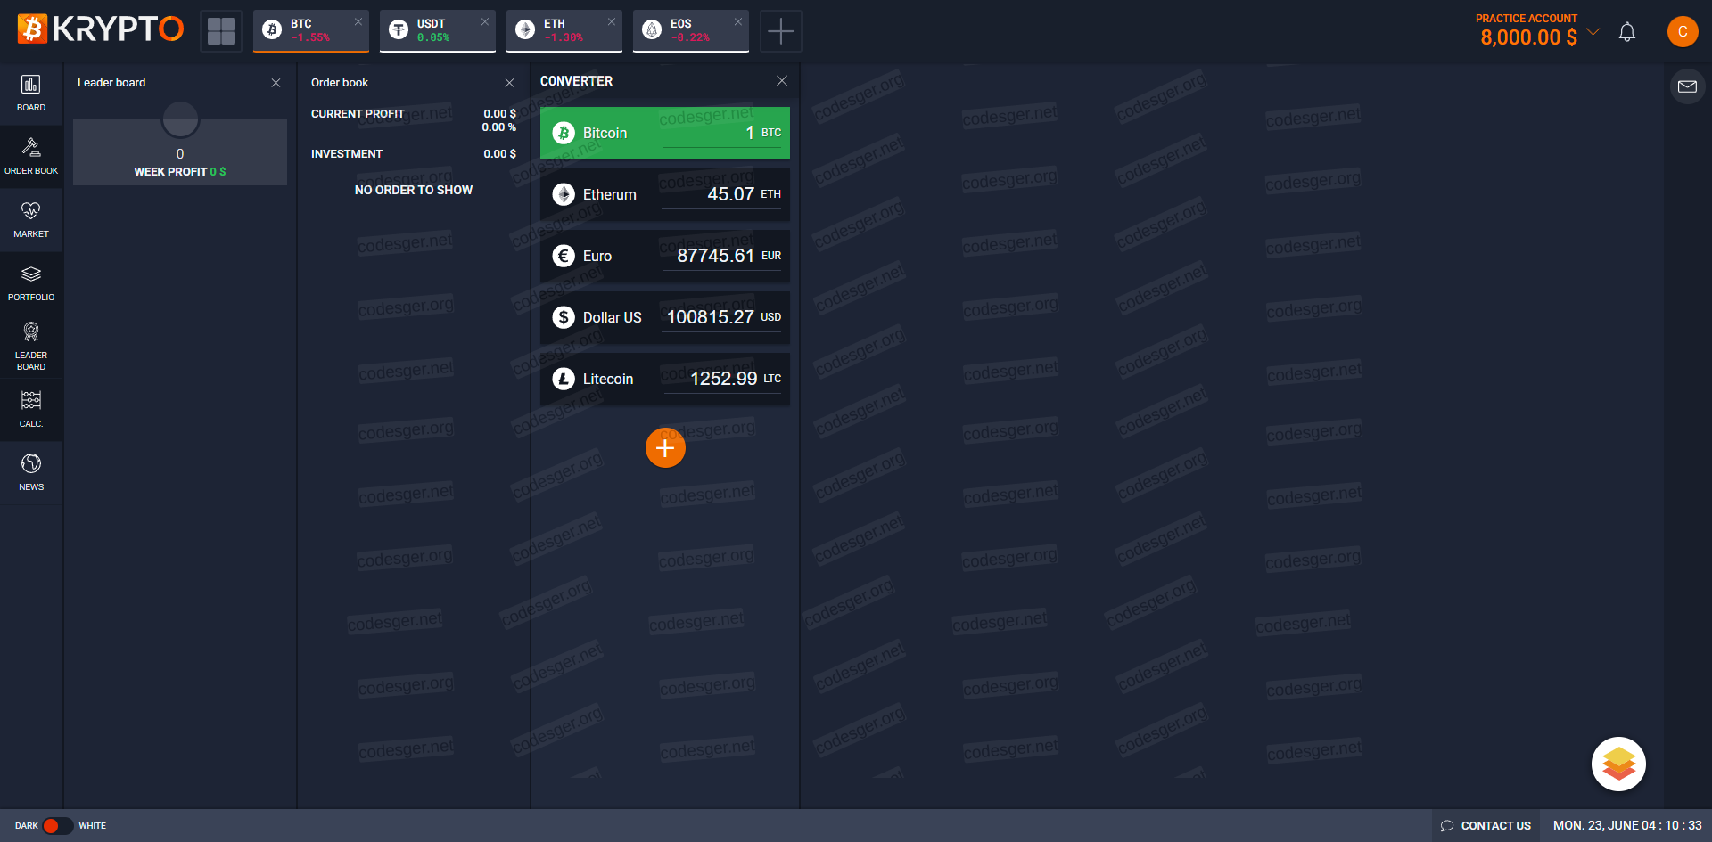Open the user avatar C

(x=1683, y=31)
